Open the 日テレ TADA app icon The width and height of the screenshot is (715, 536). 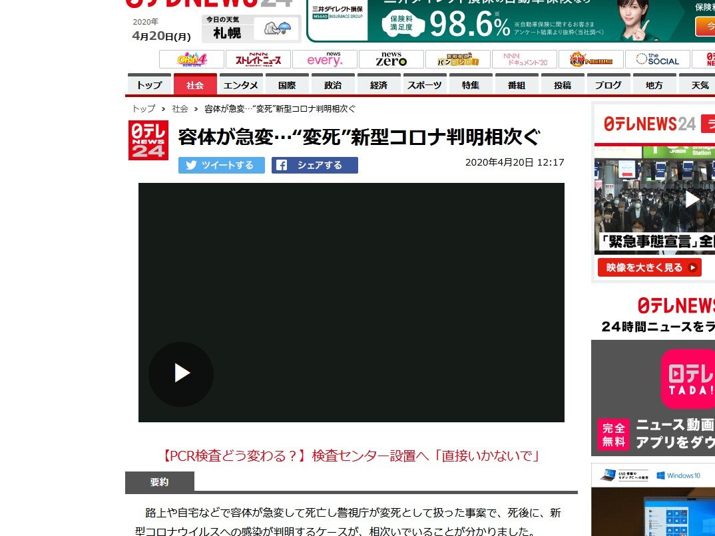click(x=688, y=379)
